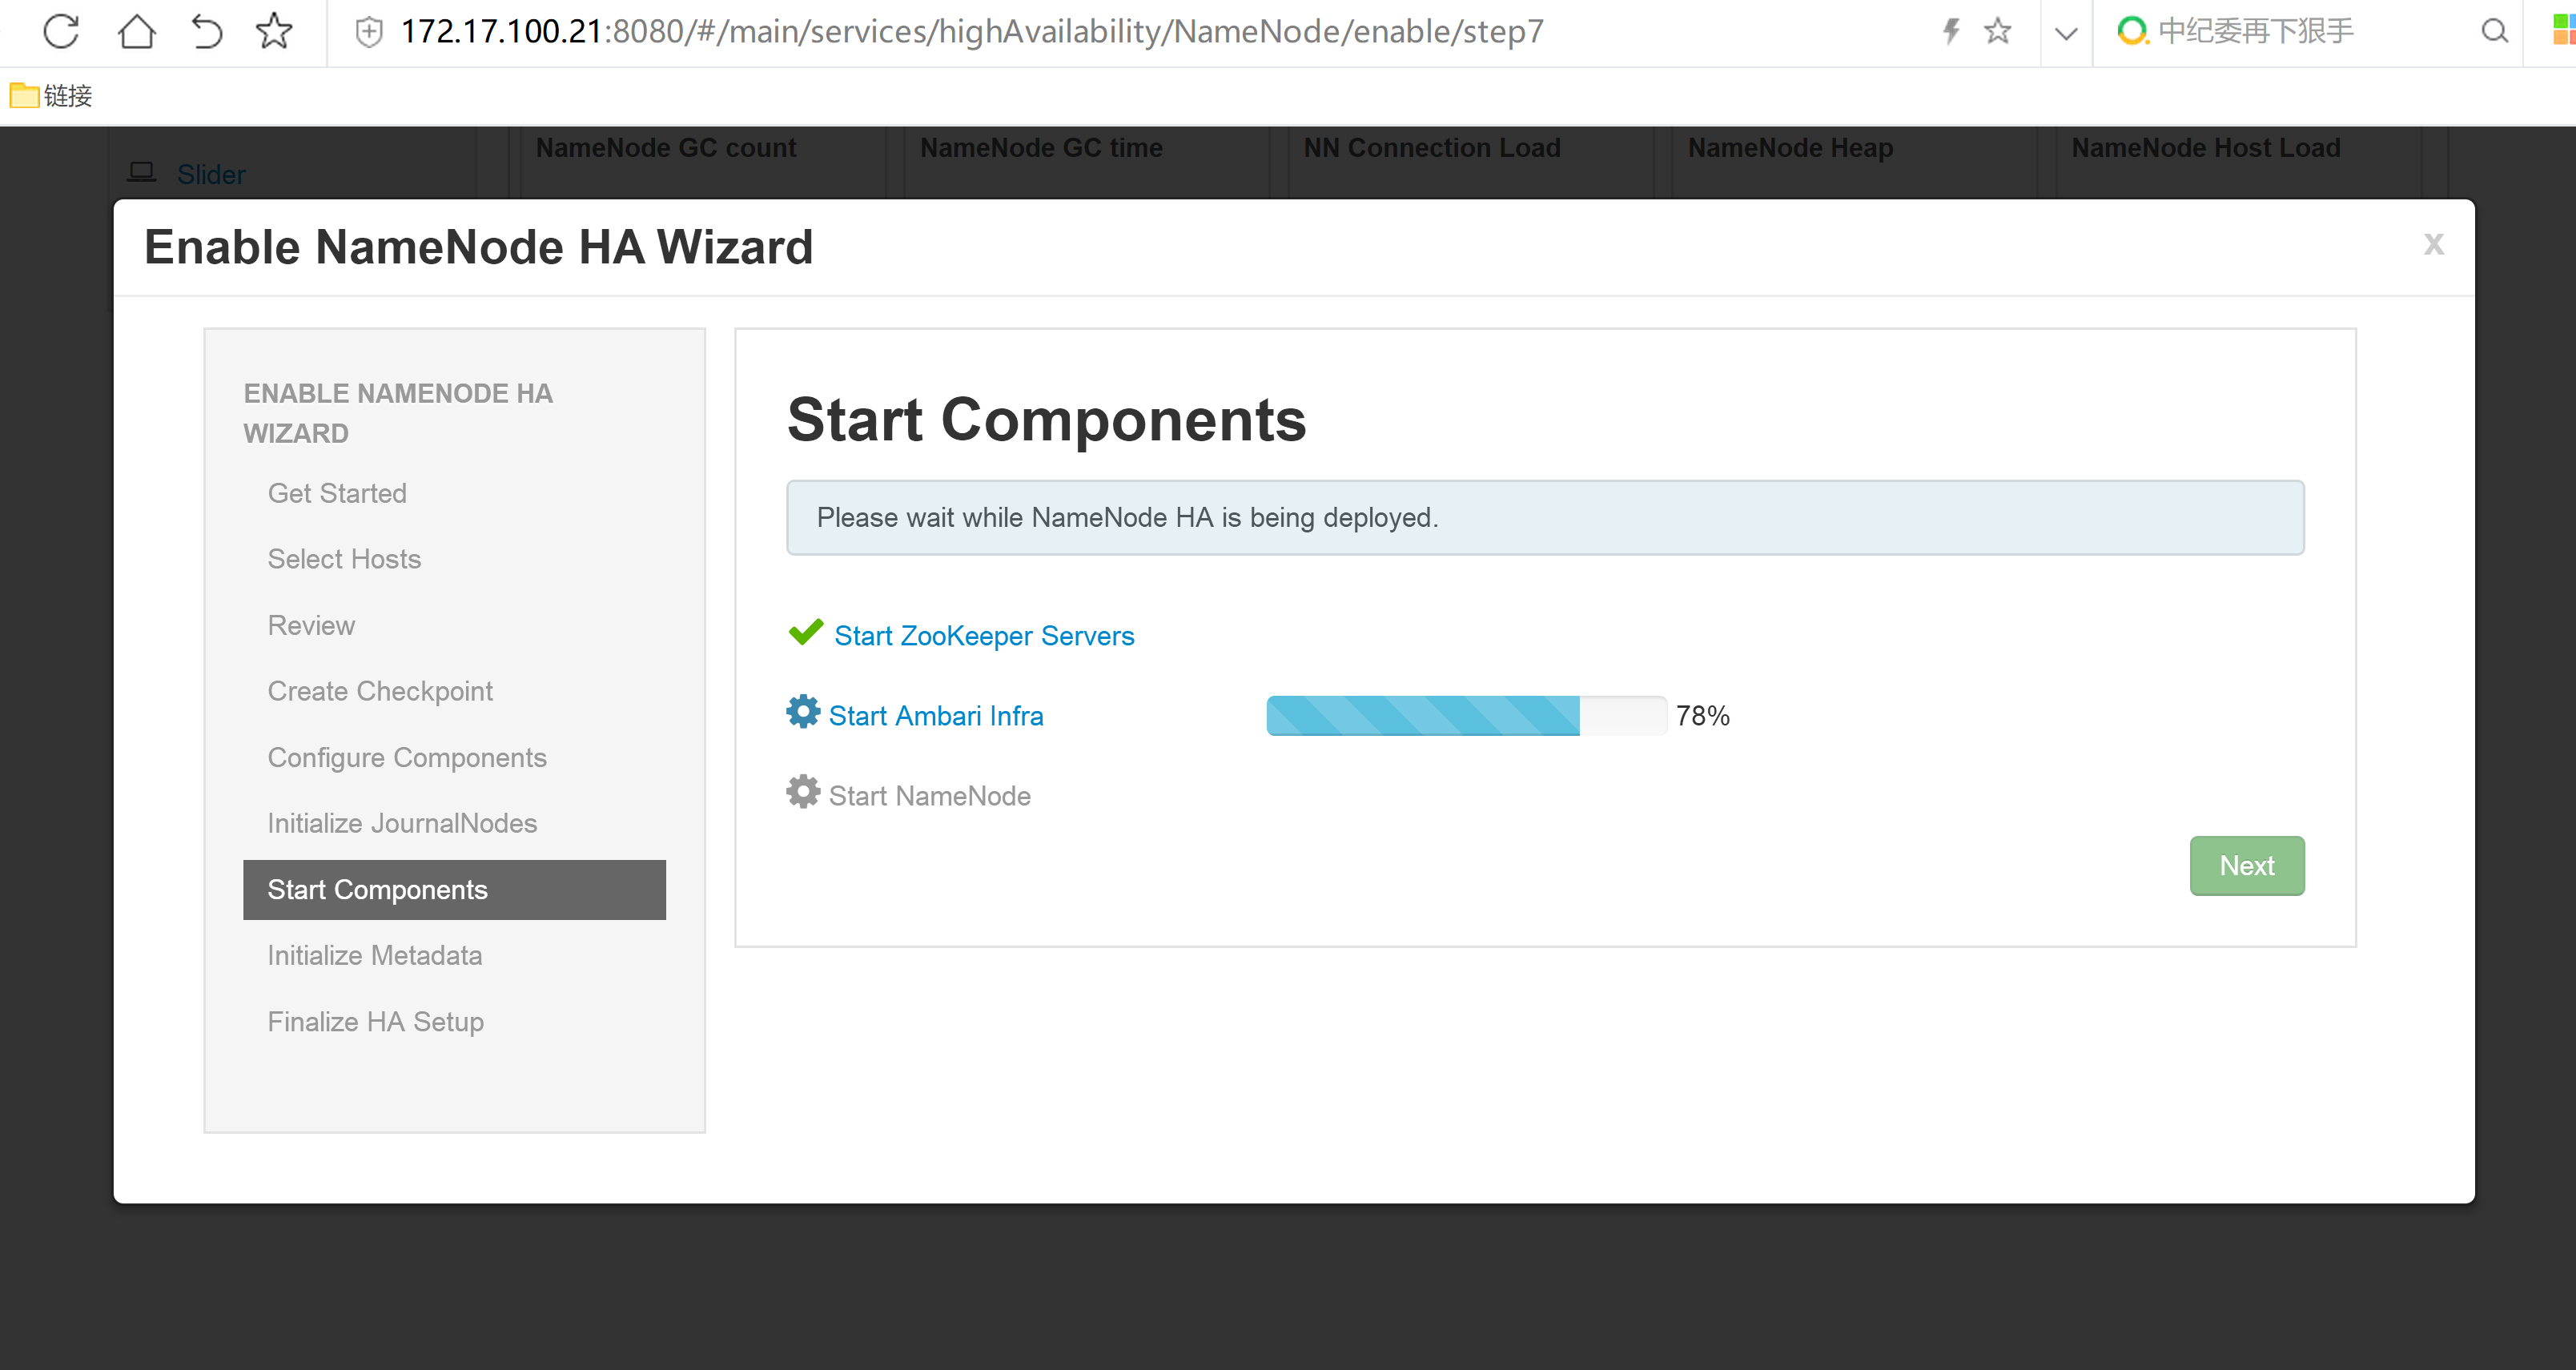Select Create Checkpoint wizard step
Viewport: 2576px width, 1370px height.
[x=380, y=692]
